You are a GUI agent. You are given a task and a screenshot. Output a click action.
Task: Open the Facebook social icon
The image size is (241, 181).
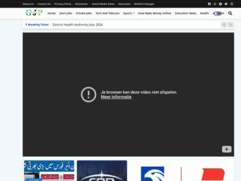click(x=209, y=4)
